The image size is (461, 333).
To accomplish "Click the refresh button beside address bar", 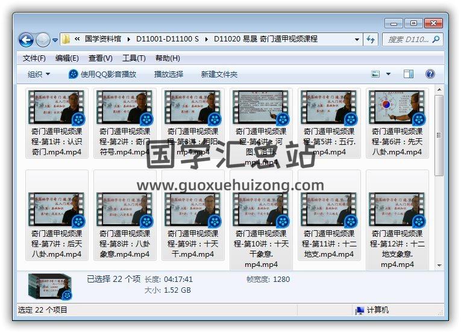I will pos(371,40).
